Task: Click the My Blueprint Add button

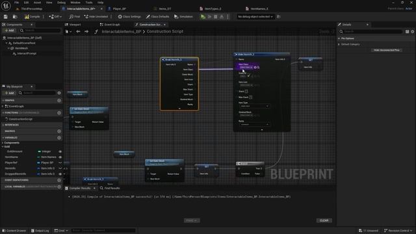Action: [9, 93]
